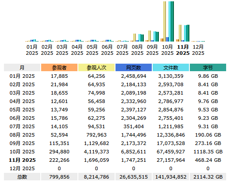Click bold 11月 2025 table row

click(22, 160)
